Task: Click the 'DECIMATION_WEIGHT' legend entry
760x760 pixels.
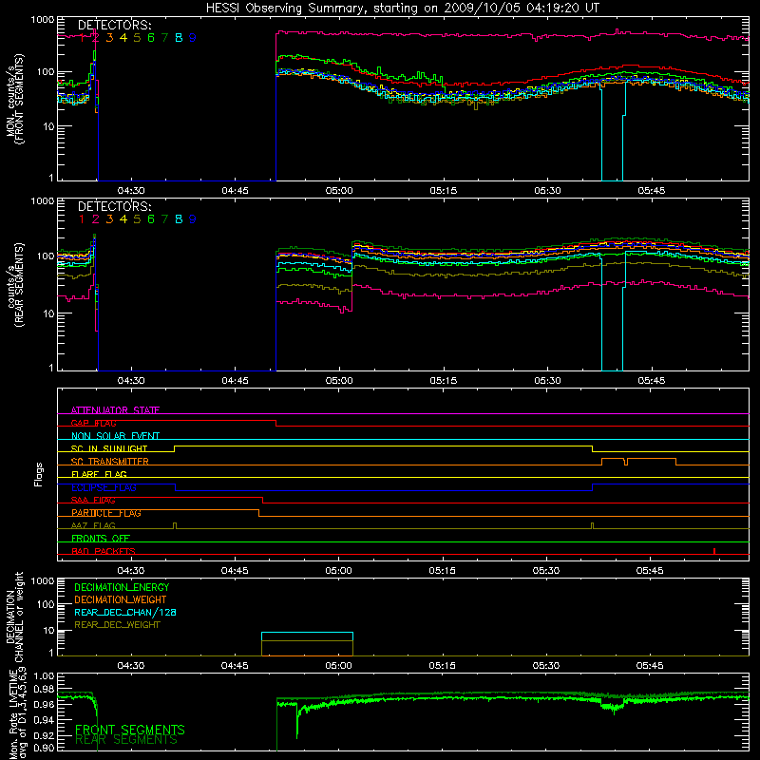Action: [x=121, y=600]
